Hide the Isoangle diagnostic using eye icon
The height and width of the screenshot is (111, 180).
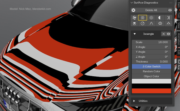coord(168,34)
